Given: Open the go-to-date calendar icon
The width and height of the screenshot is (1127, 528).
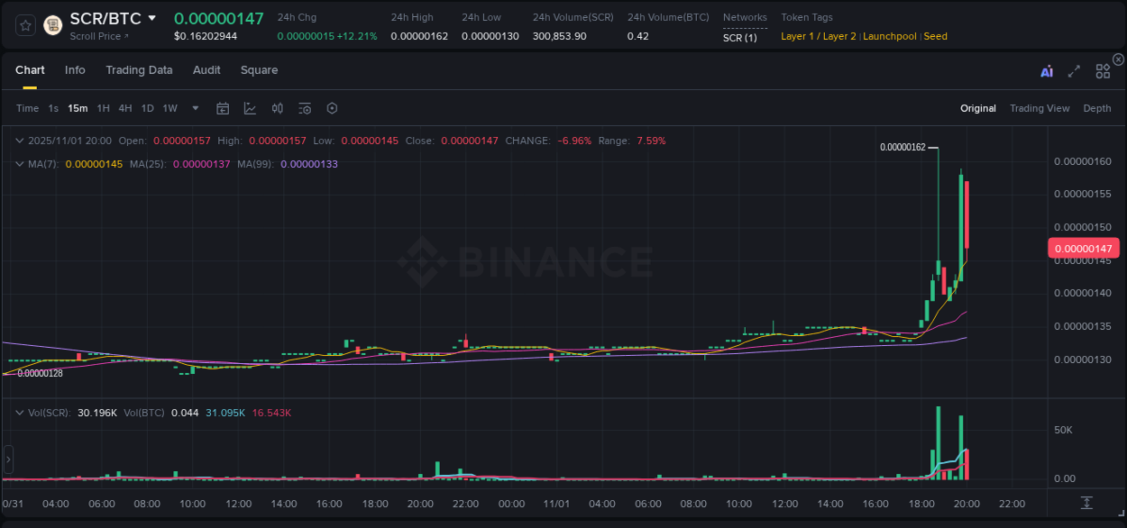Looking at the screenshot, I should coord(223,108).
